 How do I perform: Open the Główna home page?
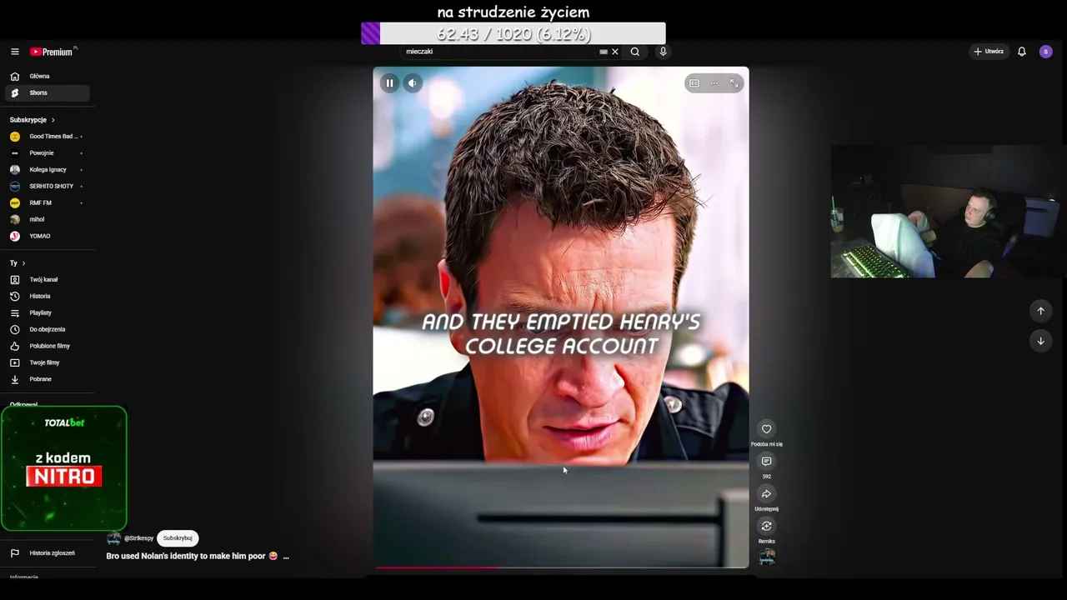pyautogui.click(x=47, y=76)
